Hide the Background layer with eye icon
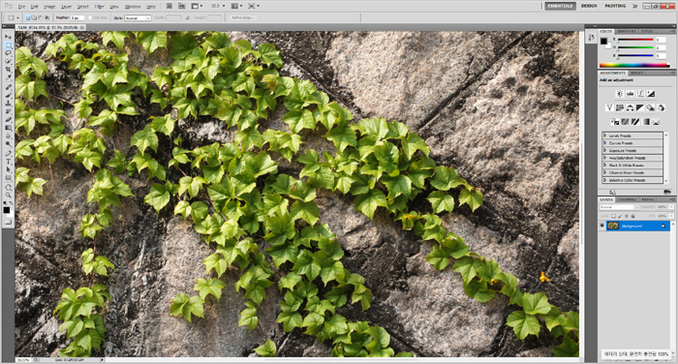678x364 pixels. point(602,226)
